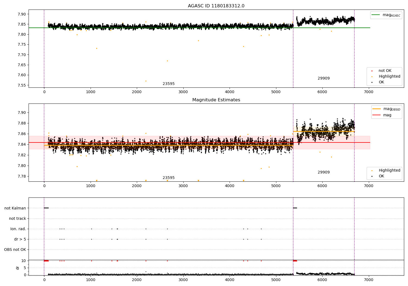The image size is (408, 286).
Task: Click the 29909 label in Magnitude Estimates plot
Action: coord(324,172)
